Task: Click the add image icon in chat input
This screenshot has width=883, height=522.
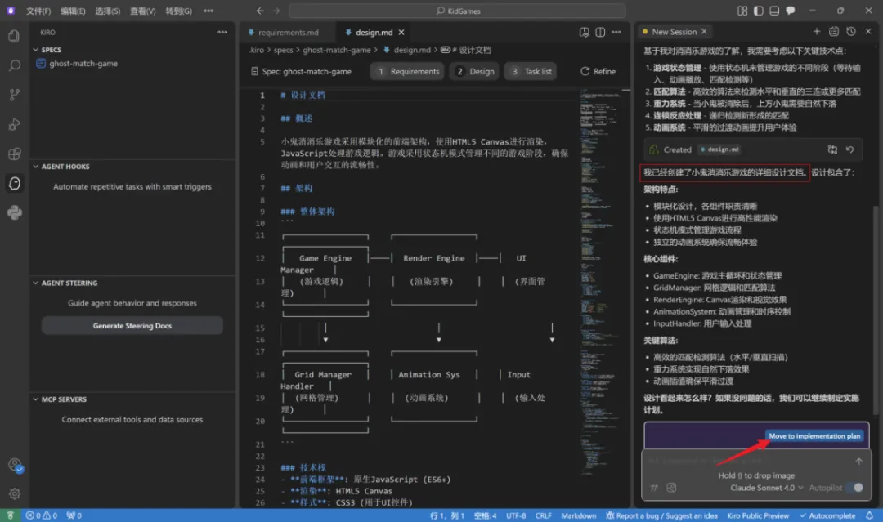Action: pyautogui.click(x=671, y=488)
